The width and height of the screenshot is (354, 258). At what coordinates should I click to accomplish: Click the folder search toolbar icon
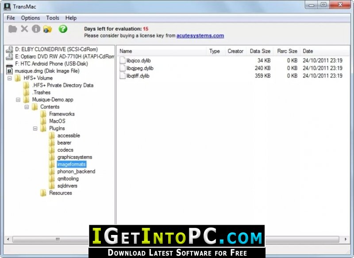(x=48, y=29)
